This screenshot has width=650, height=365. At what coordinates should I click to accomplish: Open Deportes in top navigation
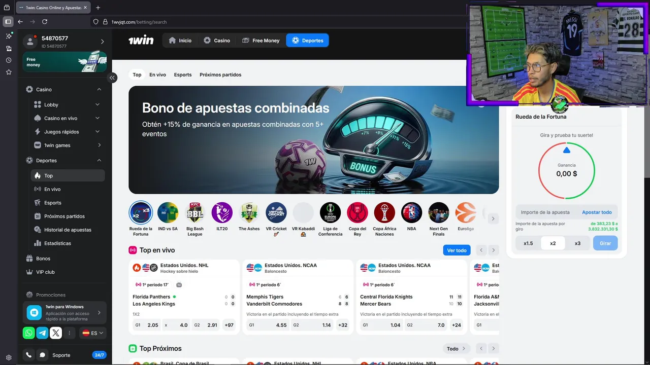tap(307, 41)
